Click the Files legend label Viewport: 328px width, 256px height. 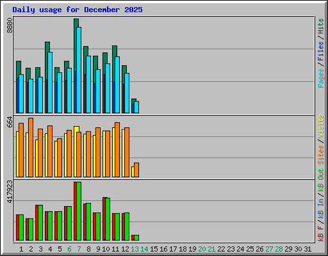coord(321,51)
